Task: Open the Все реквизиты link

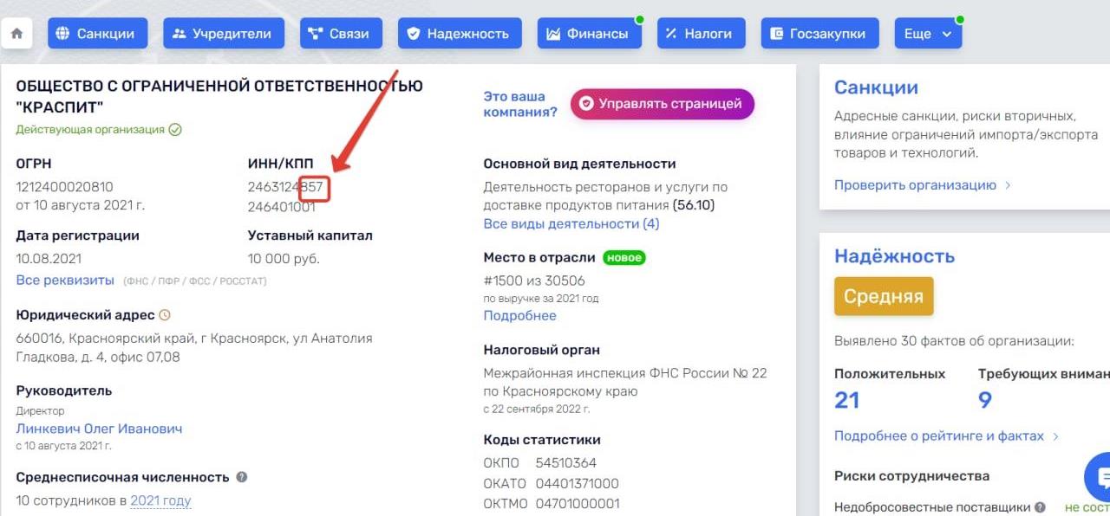Action: pyautogui.click(x=65, y=281)
